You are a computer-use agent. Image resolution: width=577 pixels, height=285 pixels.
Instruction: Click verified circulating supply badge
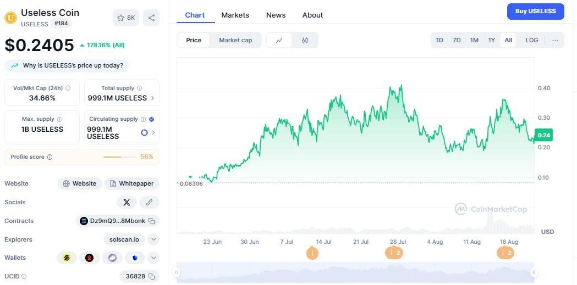(152, 119)
